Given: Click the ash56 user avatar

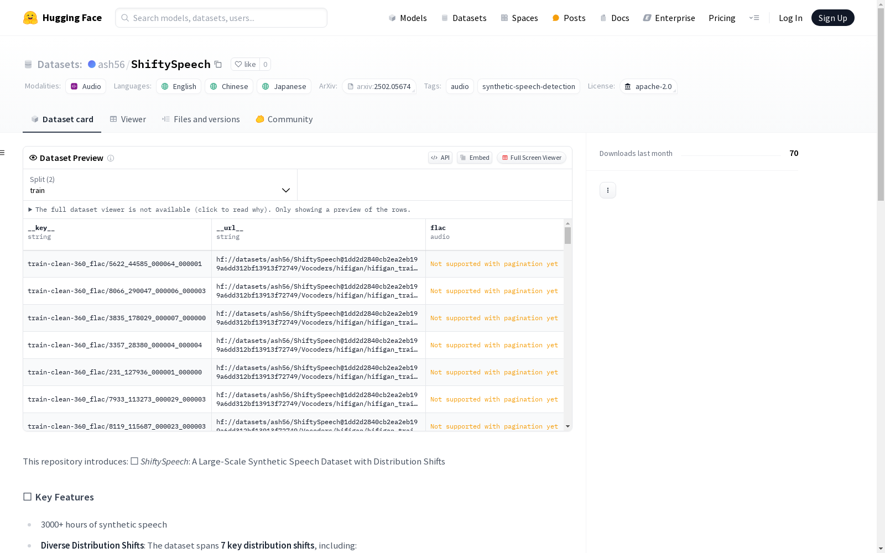Looking at the screenshot, I should (x=92, y=64).
